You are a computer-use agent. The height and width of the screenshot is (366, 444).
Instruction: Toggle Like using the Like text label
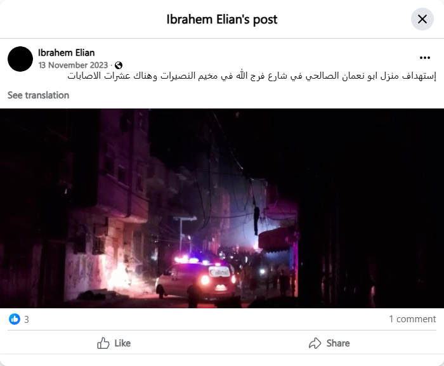click(122, 343)
